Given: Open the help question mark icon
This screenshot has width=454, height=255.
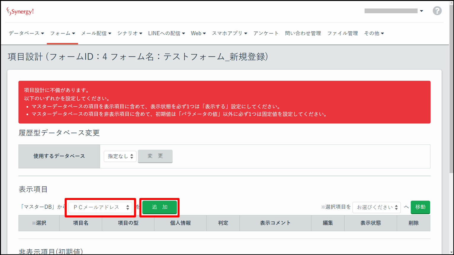Looking at the screenshot, I should coord(437,11).
